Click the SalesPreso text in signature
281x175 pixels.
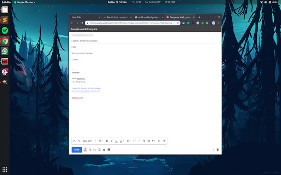click(x=76, y=72)
